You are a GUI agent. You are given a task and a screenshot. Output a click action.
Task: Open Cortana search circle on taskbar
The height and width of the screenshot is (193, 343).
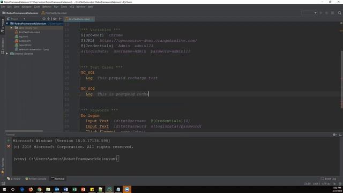coord(13,189)
